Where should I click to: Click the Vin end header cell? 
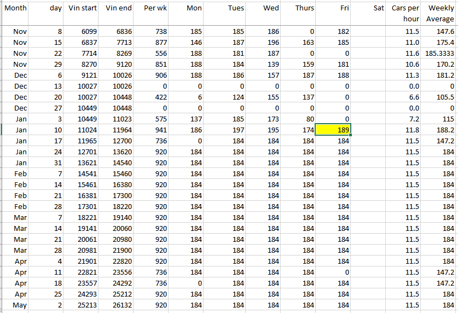[118, 13]
